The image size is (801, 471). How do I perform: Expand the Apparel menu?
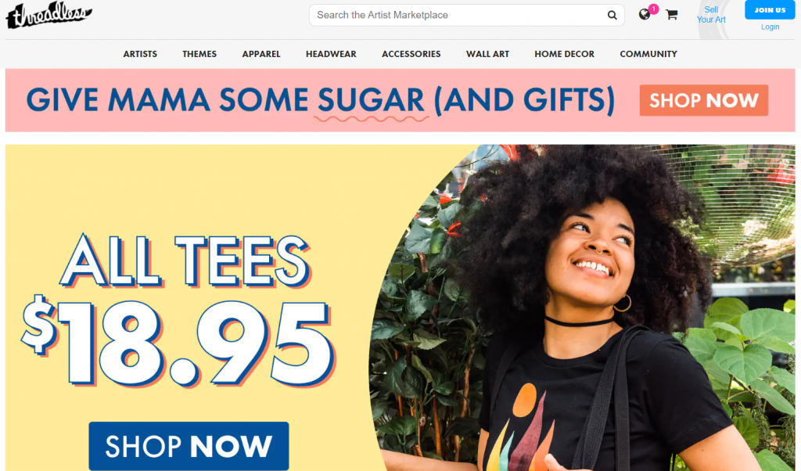click(261, 54)
